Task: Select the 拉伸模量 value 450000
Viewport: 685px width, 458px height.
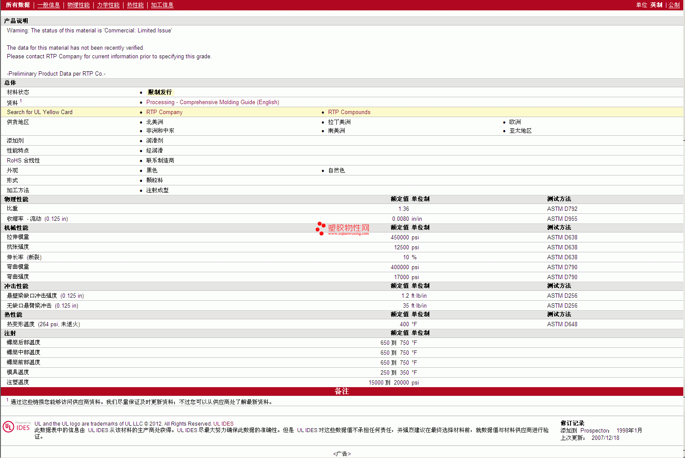Action: (400, 237)
